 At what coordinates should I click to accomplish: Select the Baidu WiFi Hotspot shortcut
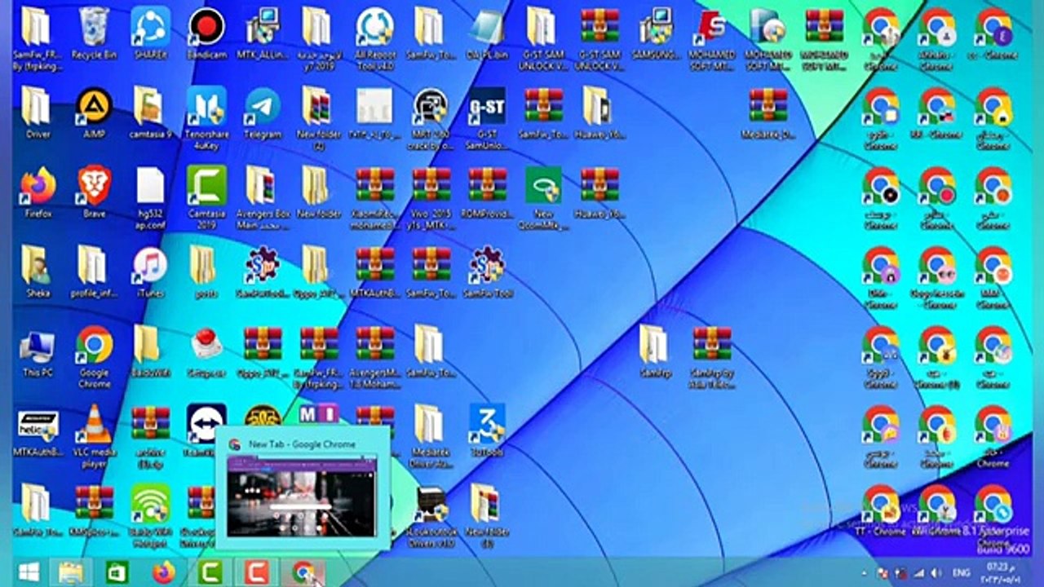click(151, 515)
